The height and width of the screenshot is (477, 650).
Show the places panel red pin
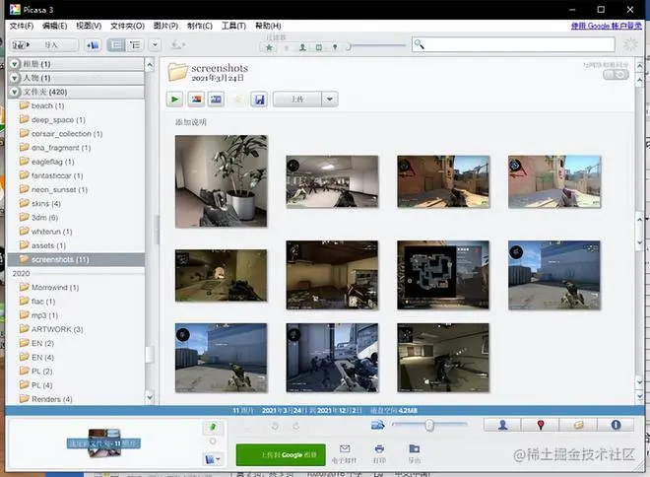[x=540, y=425]
